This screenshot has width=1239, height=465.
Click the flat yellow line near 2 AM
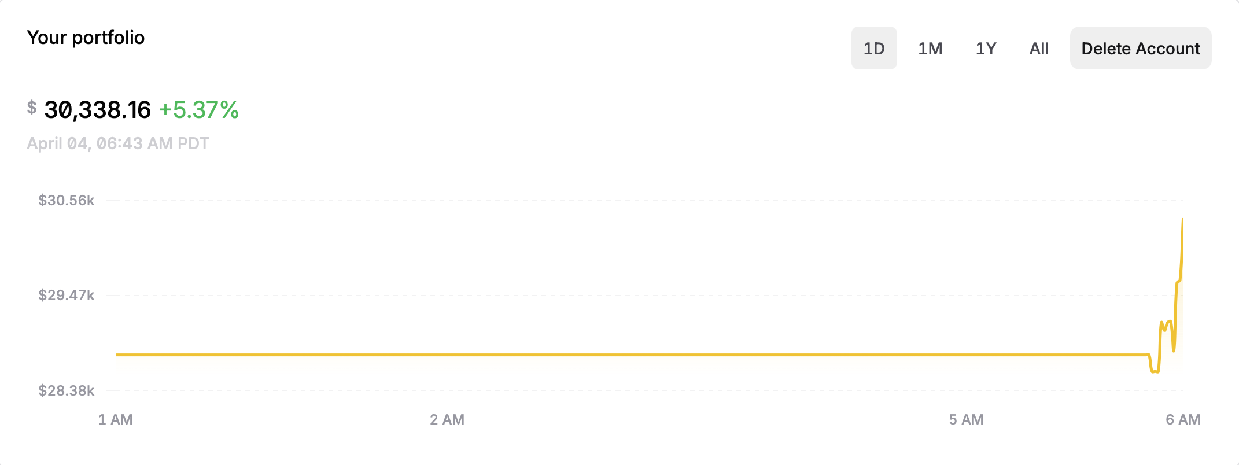447,355
